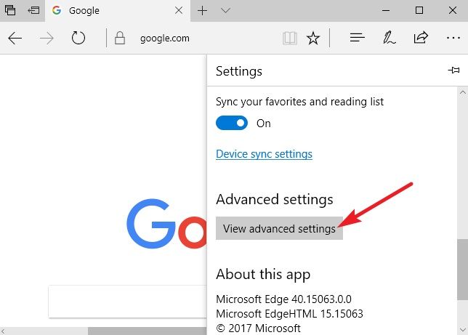Viewport: 468px width, 335px height.
Task: Open the tab list chevron dropdown
Action: [x=225, y=11]
